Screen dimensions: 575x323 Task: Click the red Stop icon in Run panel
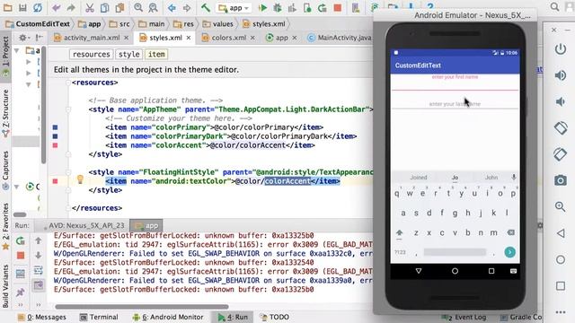coord(21,255)
